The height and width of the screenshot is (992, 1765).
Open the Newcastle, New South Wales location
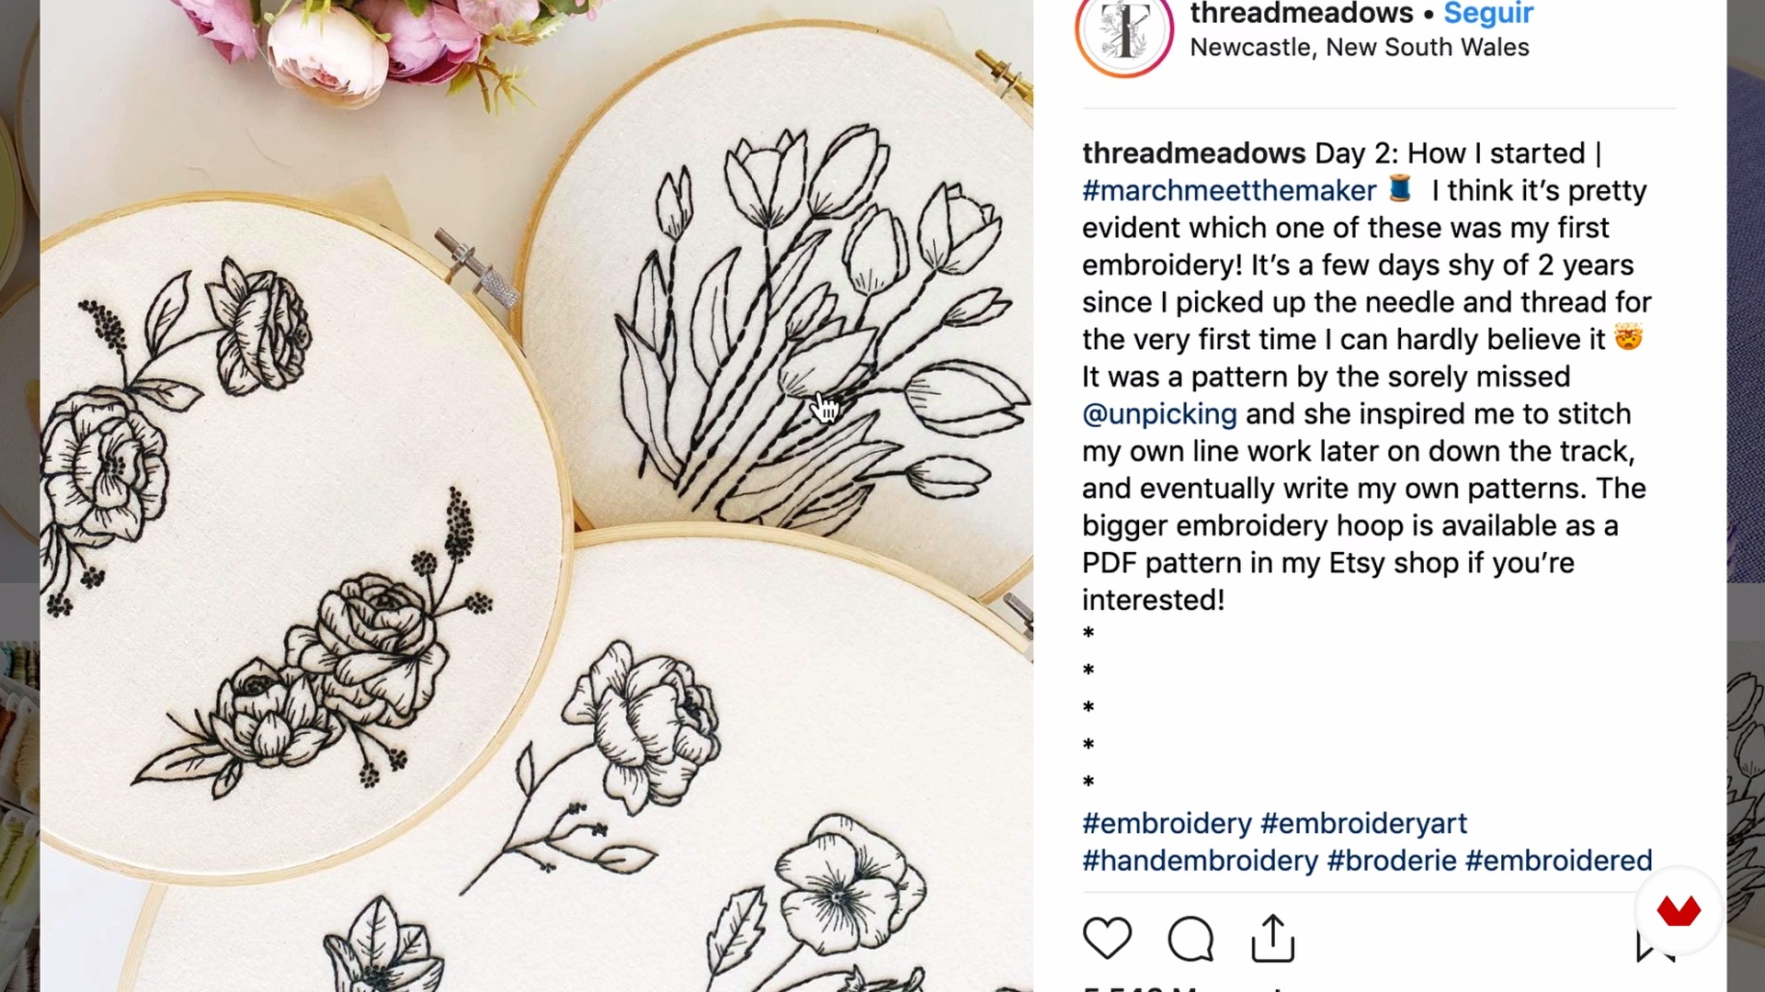click(x=1360, y=48)
